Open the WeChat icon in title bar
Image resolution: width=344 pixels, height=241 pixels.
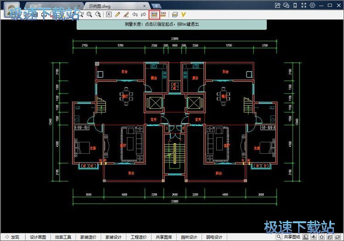coord(286,5)
